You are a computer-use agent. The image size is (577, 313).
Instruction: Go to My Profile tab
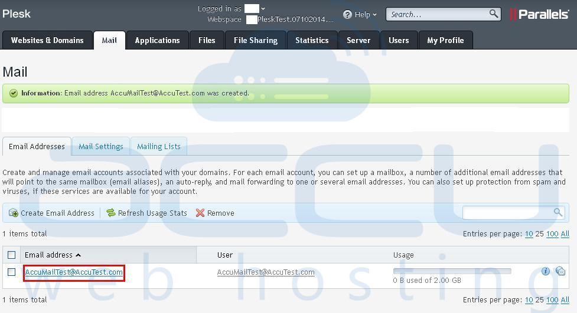(445, 40)
